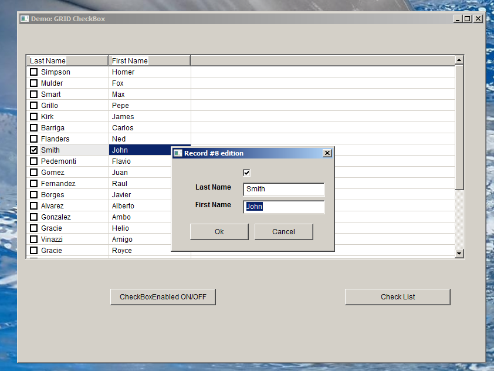
Task: Tick the checkbox for Kirk
Action: (x=33, y=117)
